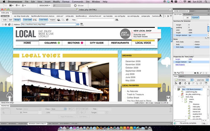Click the Get files down-arrow icon
The width and height of the screenshot is (210, 131).
pos(185,83)
